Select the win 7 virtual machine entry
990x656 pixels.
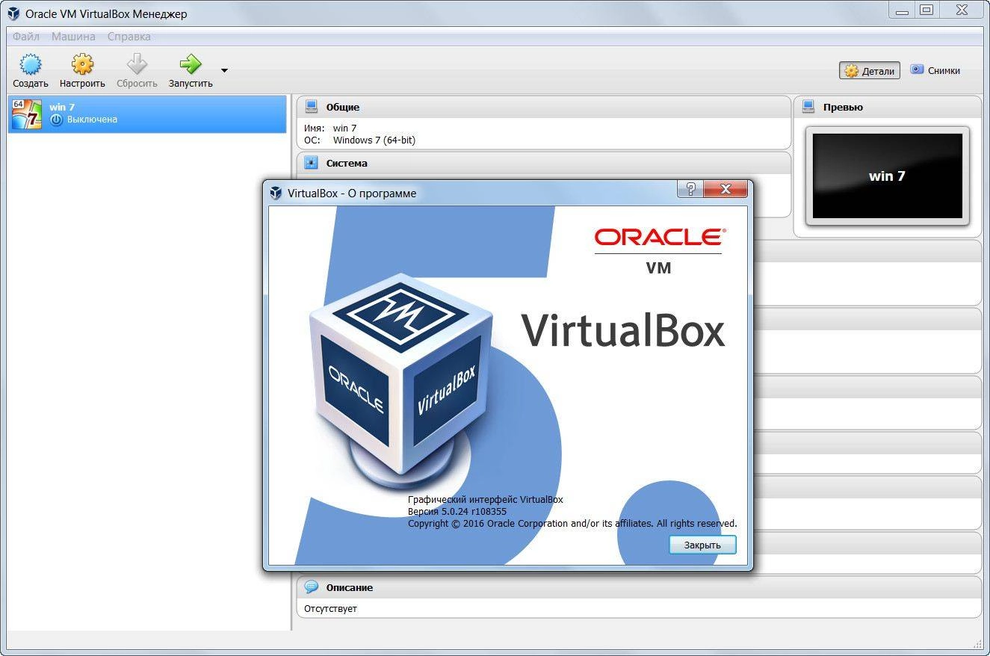147,114
